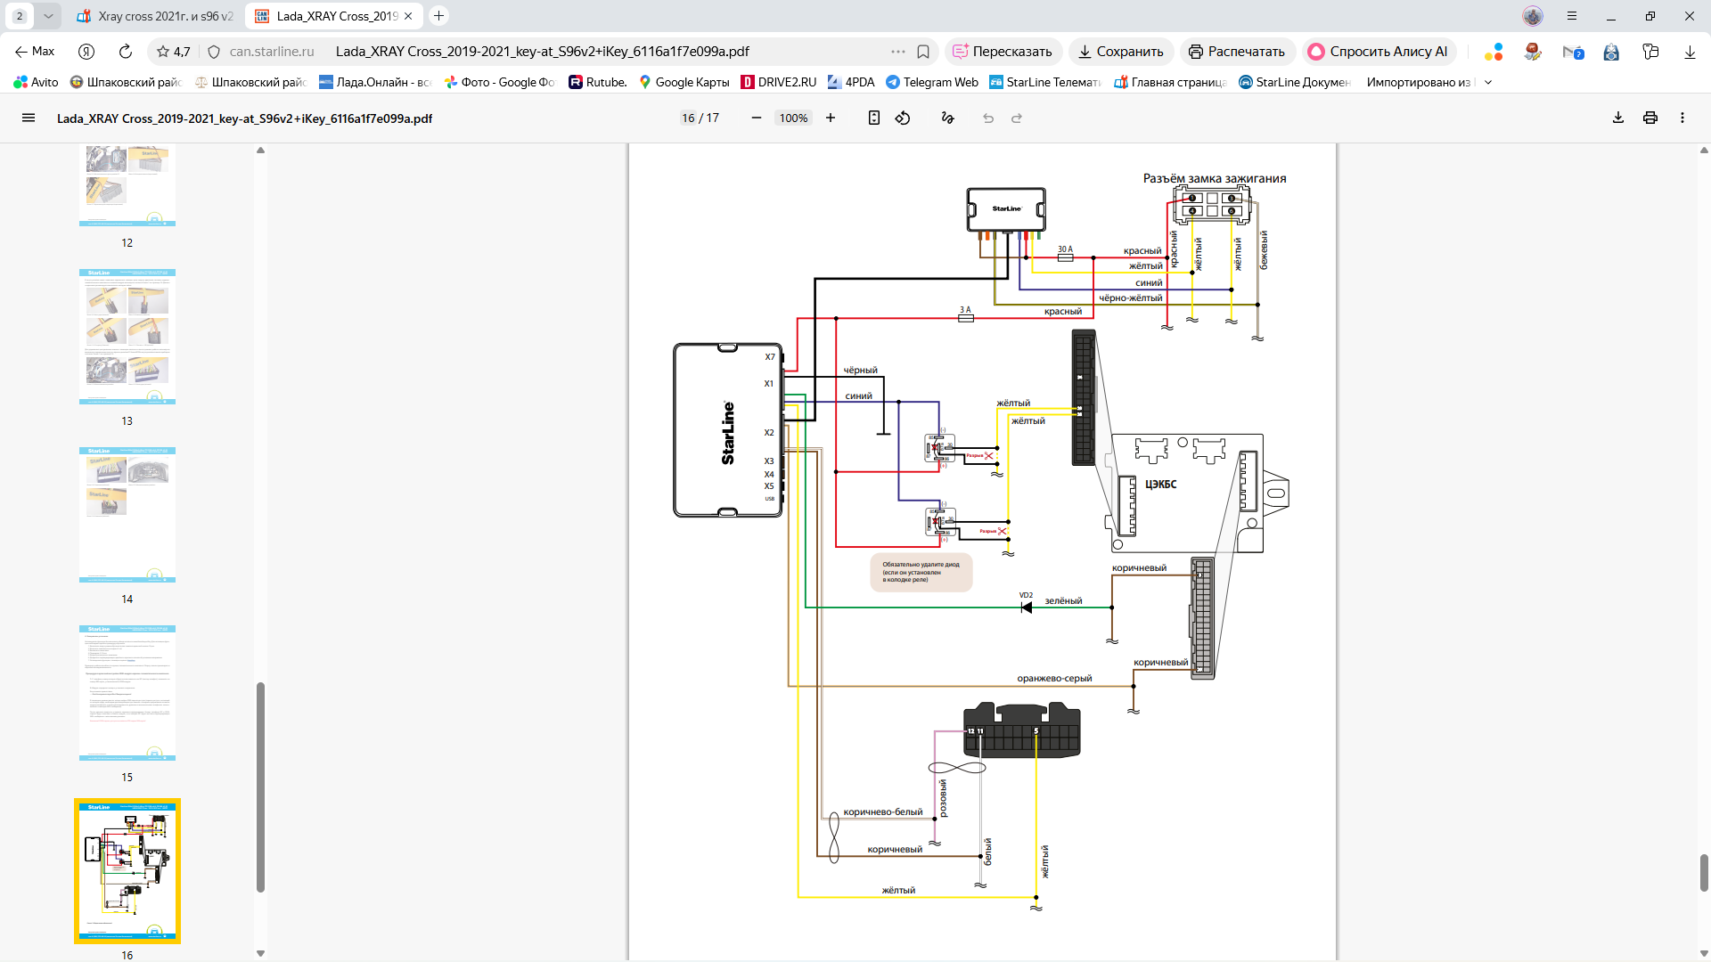The height and width of the screenshot is (962, 1711).
Task: Click the Сохранить button
Action: click(x=1120, y=52)
